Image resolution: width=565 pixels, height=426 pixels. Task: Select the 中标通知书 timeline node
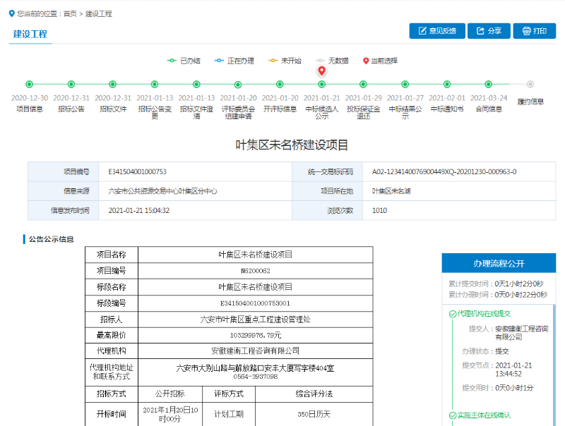point(447,84)
